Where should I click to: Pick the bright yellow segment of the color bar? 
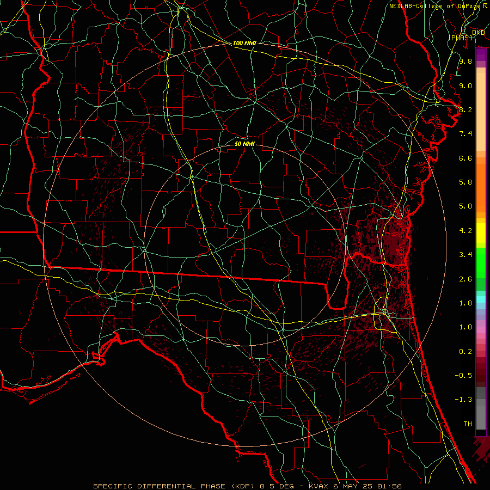(481, 233)
